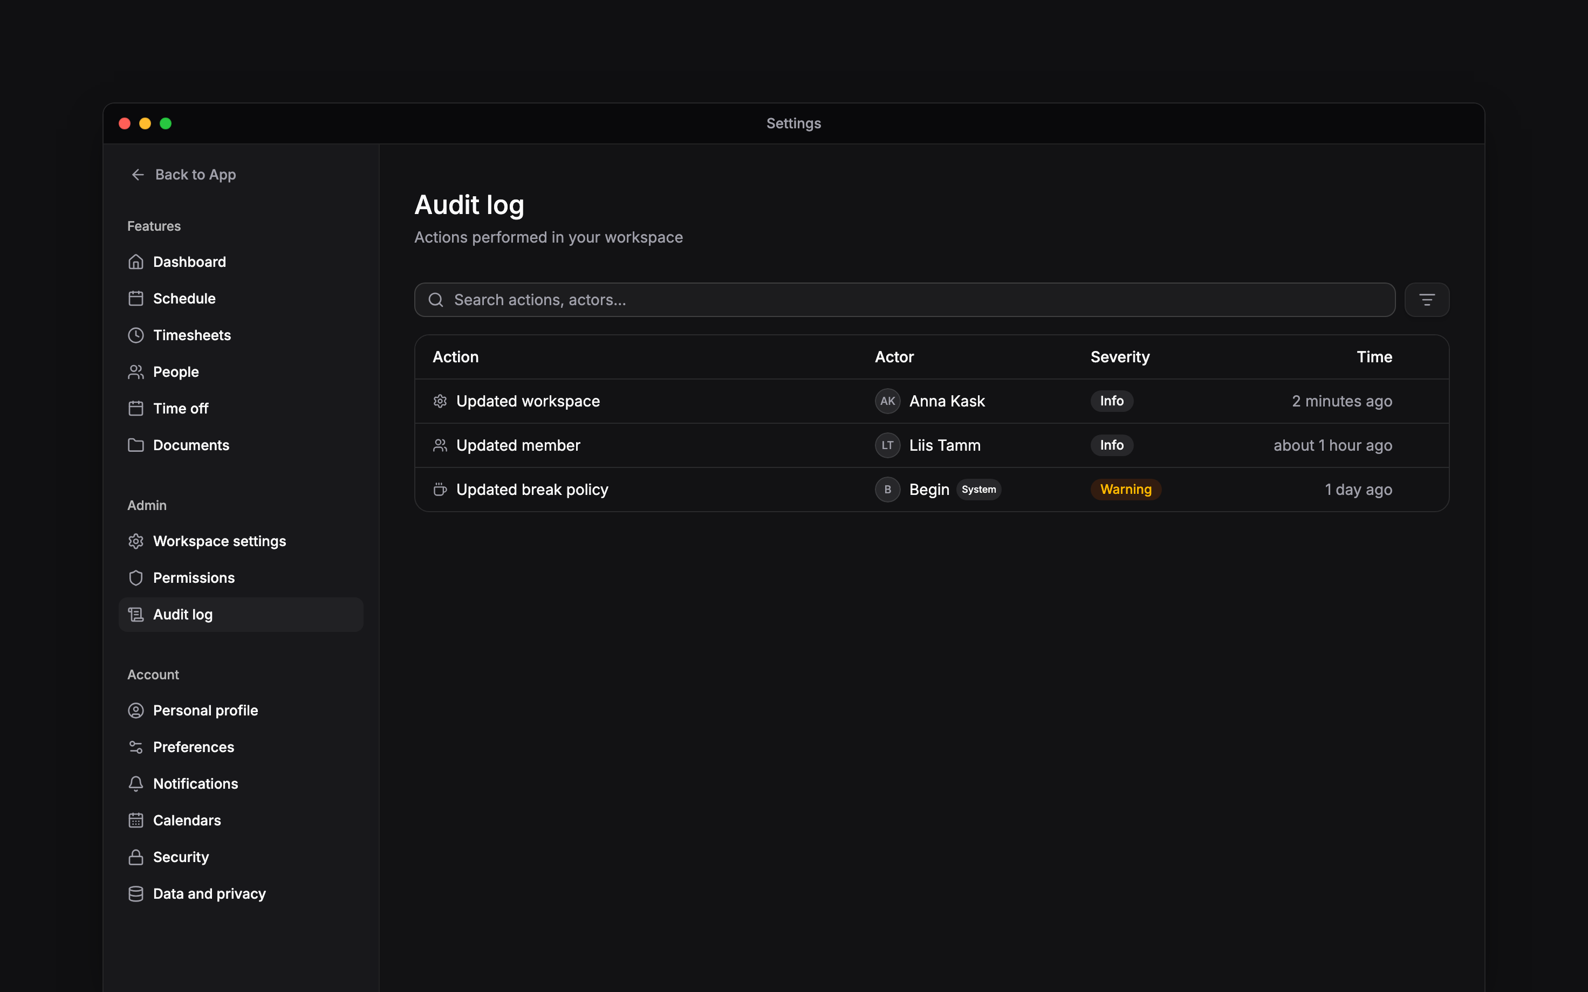The height and width of the screenshot is (992, 1588).
Task: Open Preferences in the Account section
Action: 241,747
